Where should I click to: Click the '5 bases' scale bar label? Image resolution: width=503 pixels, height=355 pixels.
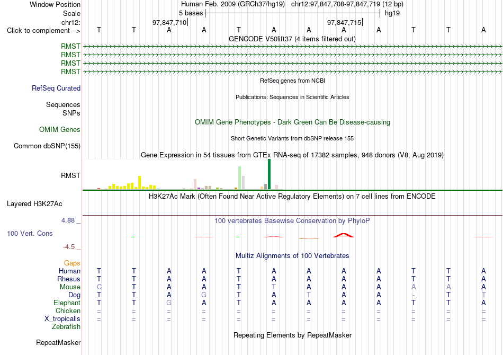click(191, 13)
